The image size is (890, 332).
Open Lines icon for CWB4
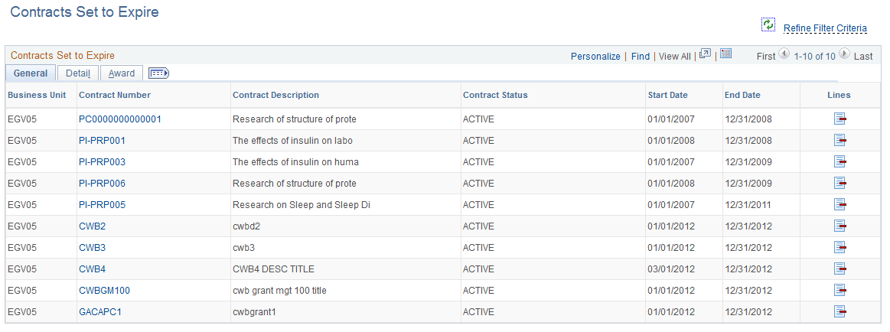tap(839, 269)
